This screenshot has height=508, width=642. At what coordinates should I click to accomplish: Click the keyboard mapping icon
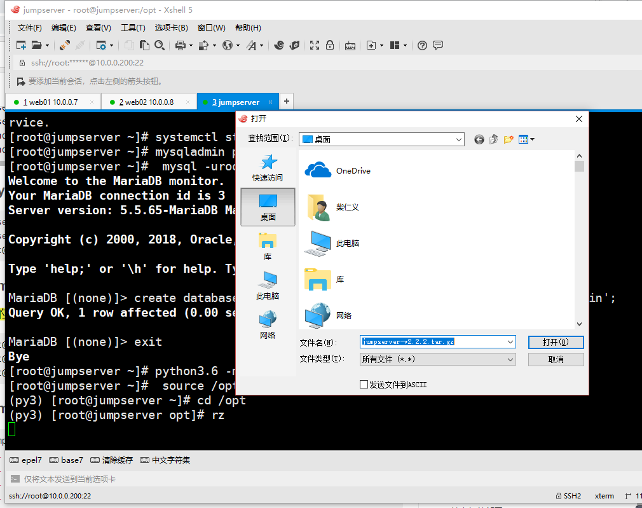(350, 46)
